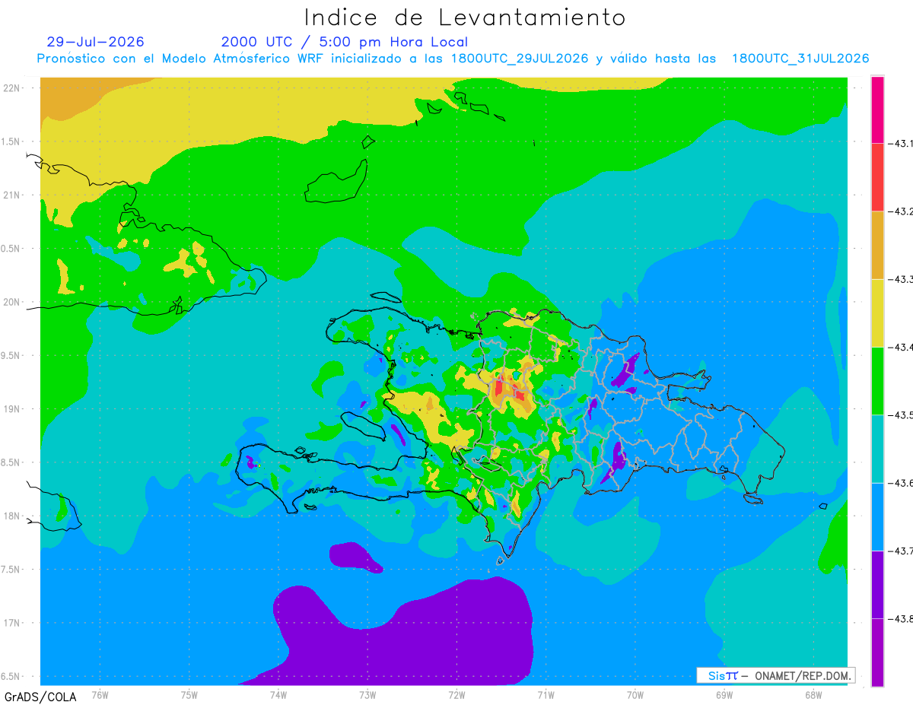Click the legend value '-43.1'
913x705 pixels.
[900, 143]
